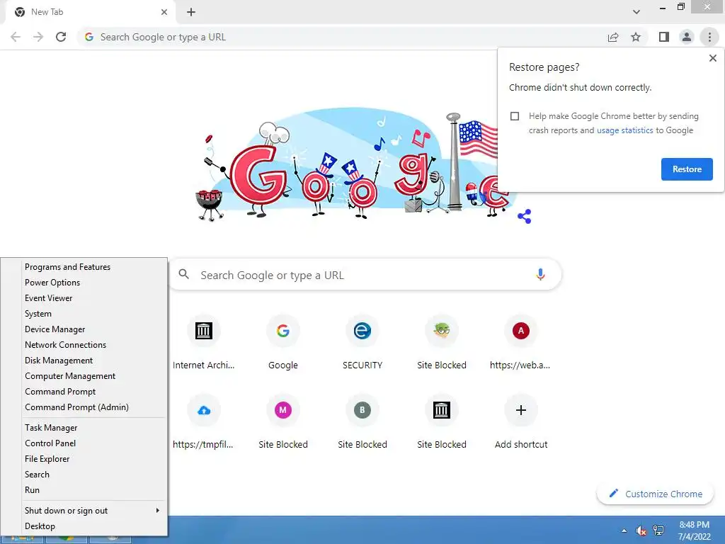Share this page via the share icon
Viewport: 725px width, 544px height.
[x=613, y=37]
